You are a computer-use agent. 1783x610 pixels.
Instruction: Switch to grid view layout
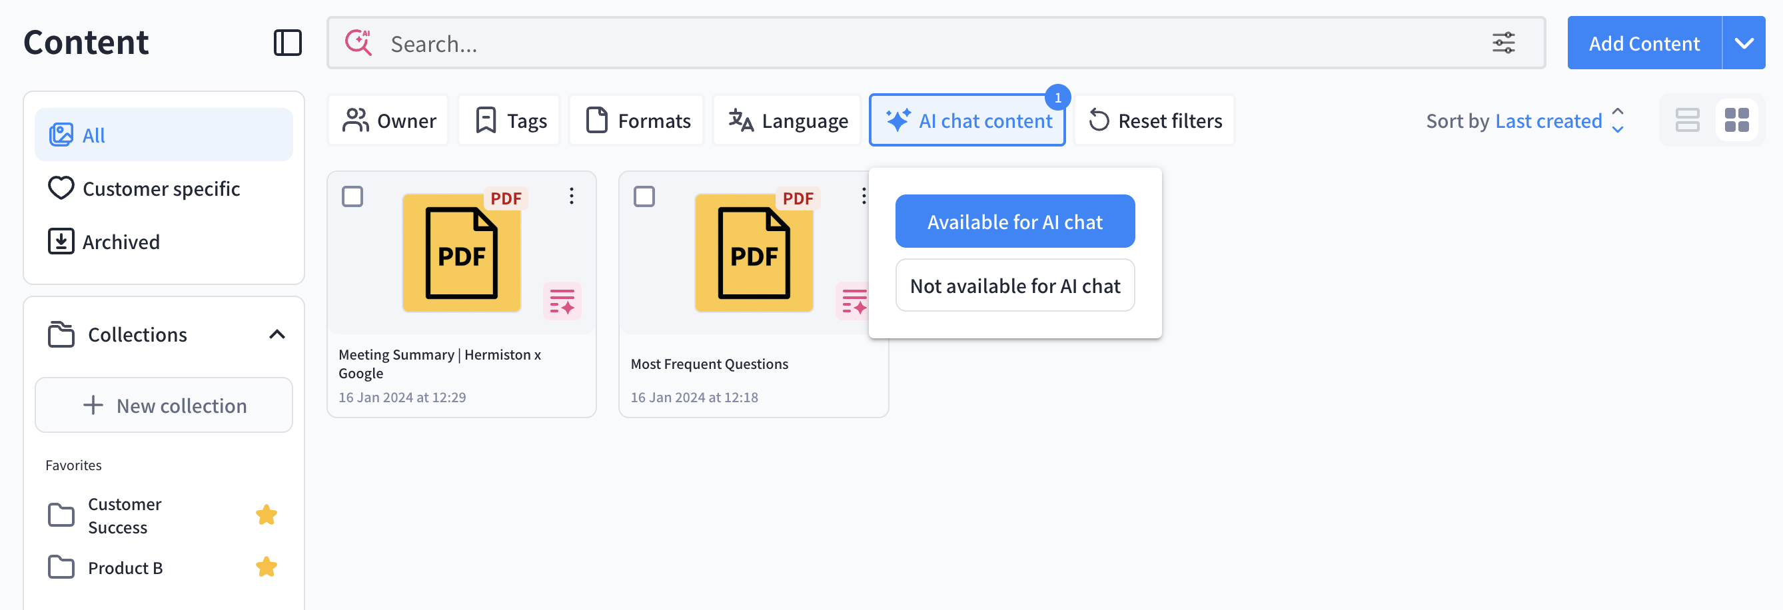tap(1736, 121)
